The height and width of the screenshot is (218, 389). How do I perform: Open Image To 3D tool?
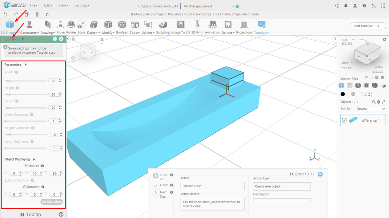[180, 27]
